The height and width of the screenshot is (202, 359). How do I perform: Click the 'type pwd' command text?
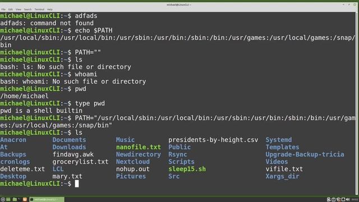[90, 103]
